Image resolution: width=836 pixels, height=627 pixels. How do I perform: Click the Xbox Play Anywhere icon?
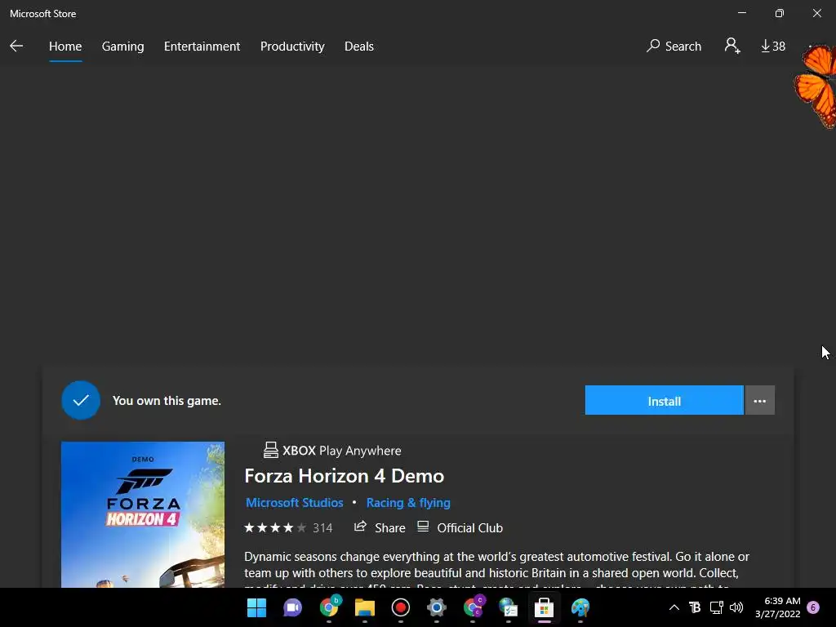[270, 450]
